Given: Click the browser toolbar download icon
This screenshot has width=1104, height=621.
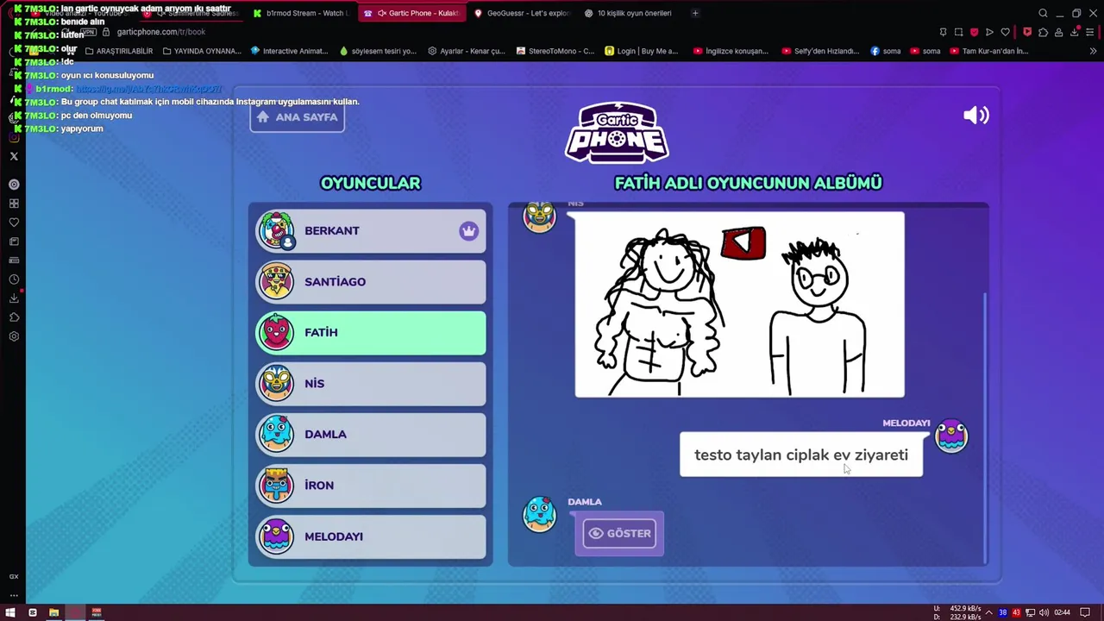Looking at the screenshot, I should (1076, 32).
